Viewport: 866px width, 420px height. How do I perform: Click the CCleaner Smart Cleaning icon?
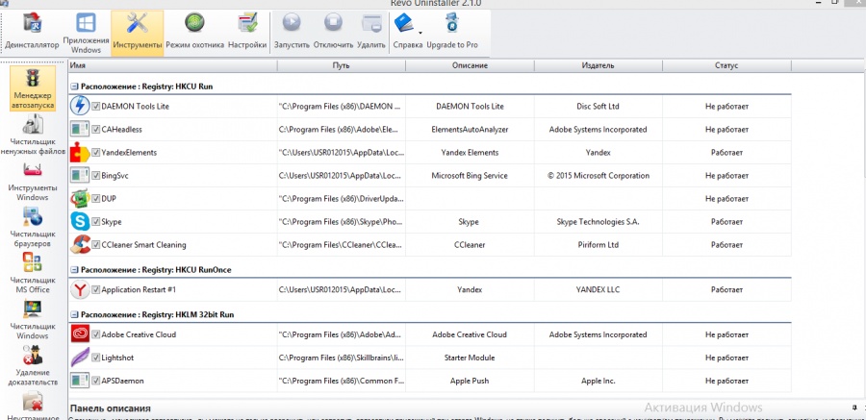click(80, 244)
